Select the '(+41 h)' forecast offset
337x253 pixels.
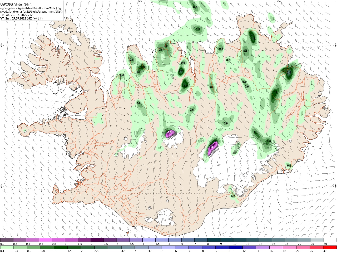pos(38,18)
